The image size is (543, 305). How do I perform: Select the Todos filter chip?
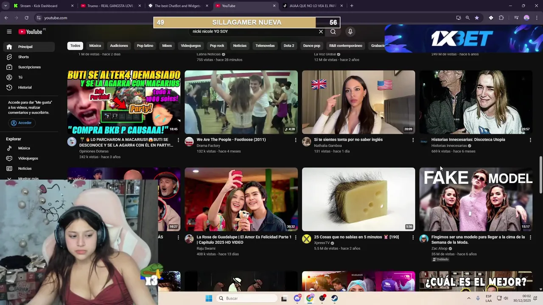[x=75, y=46]
